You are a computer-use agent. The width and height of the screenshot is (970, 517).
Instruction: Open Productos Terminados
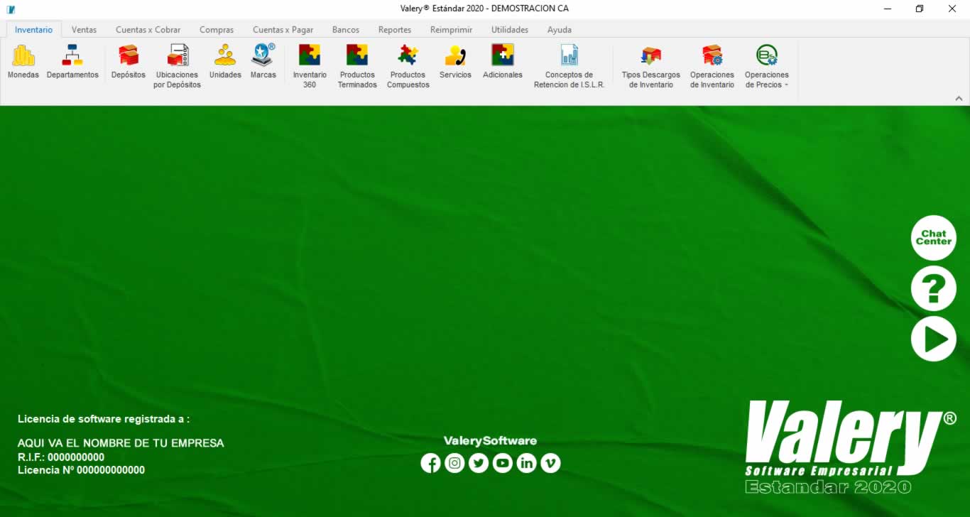coord(357,57)
